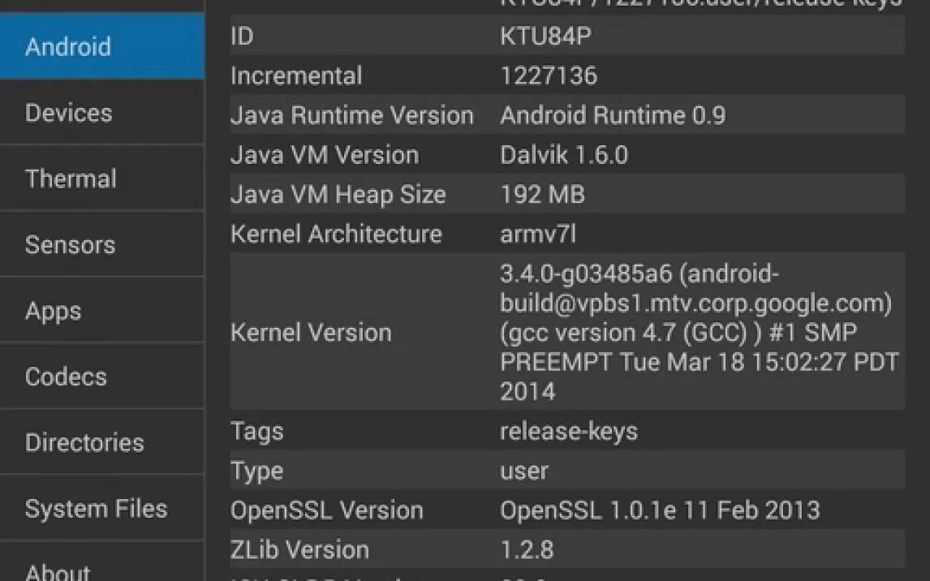Viewport: 930px width, 581px height.
Task: Tap the Kernel Architecture armv7l row
Action: pos(566,234)
